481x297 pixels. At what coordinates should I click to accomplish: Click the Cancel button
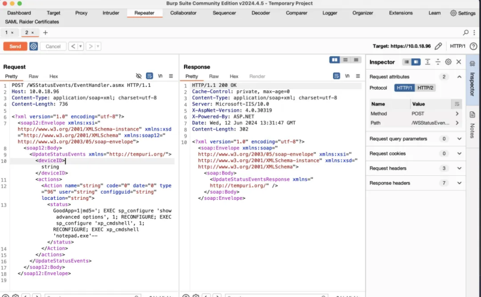pyautogui.click(x=53, y=46)
